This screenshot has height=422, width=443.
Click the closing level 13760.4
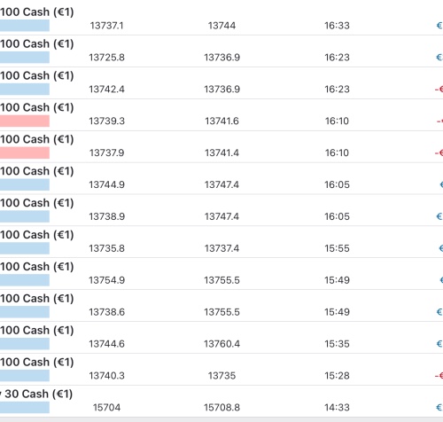pos(221,344)
